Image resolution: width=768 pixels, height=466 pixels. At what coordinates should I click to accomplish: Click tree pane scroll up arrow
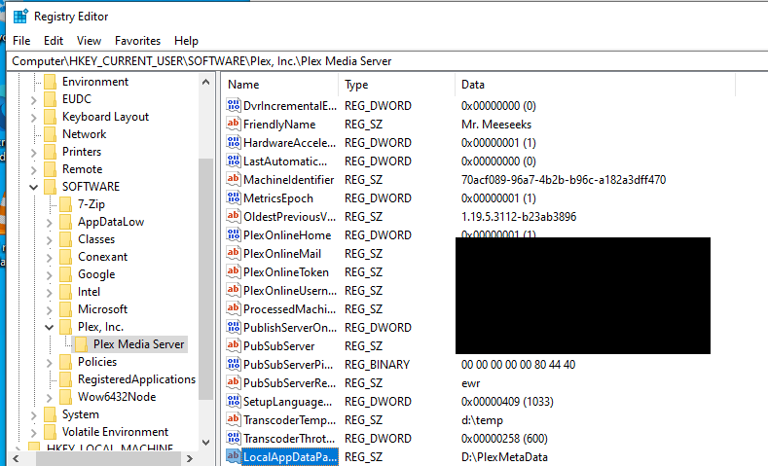pos(205,83)
